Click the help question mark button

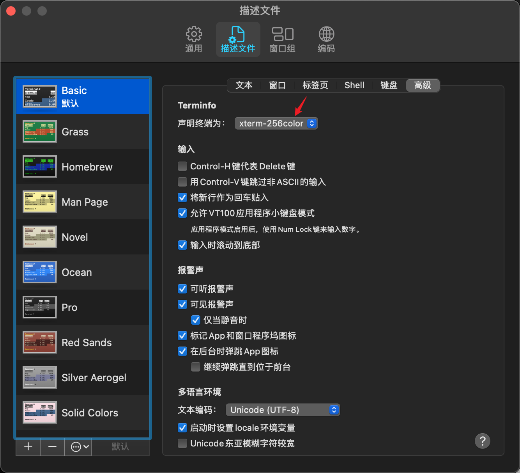[482, 441]
